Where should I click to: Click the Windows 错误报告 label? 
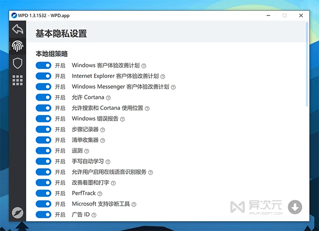click(95, 119)
